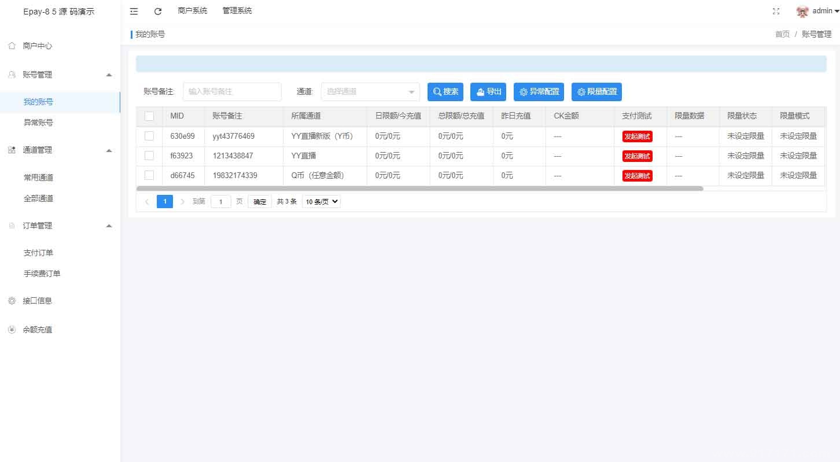Click account remark 1213438847
840x462 pixels.
click(x=233, y=156)
